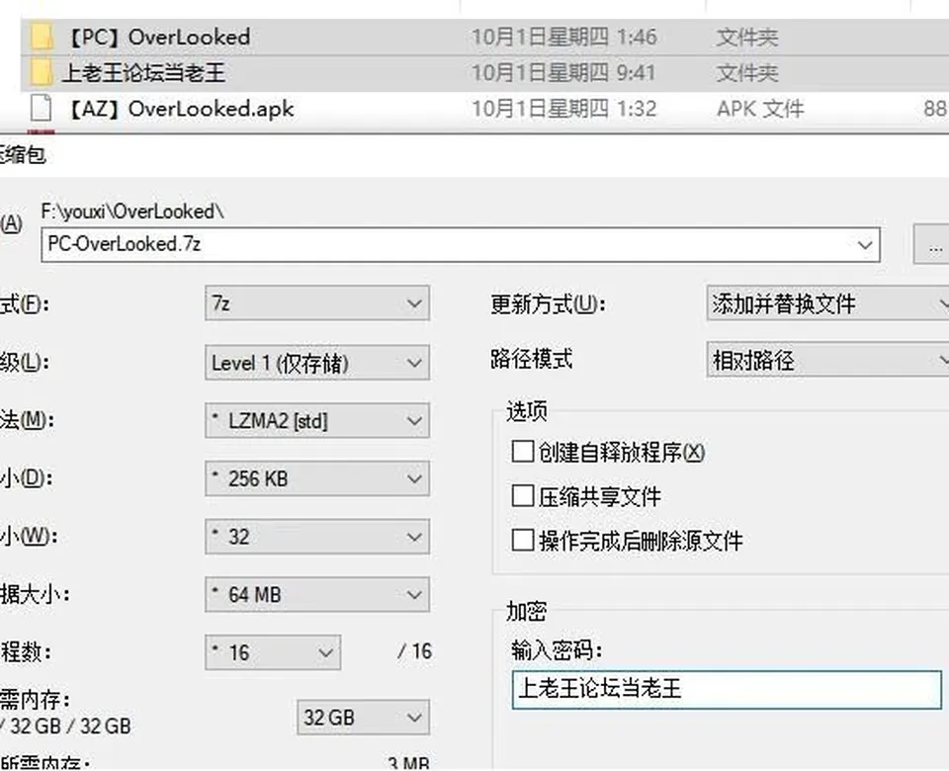Tick the 压缩共享文件 checkbox
This screenshot has width=949, height=771.
(523, 496)
